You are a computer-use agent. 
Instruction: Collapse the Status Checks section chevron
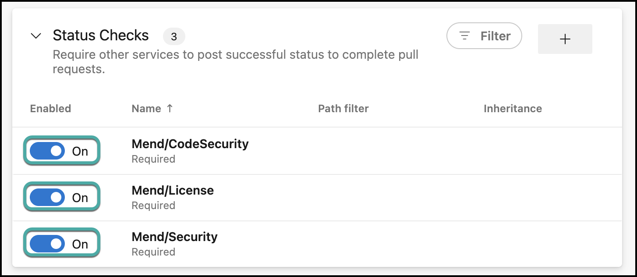36,36
